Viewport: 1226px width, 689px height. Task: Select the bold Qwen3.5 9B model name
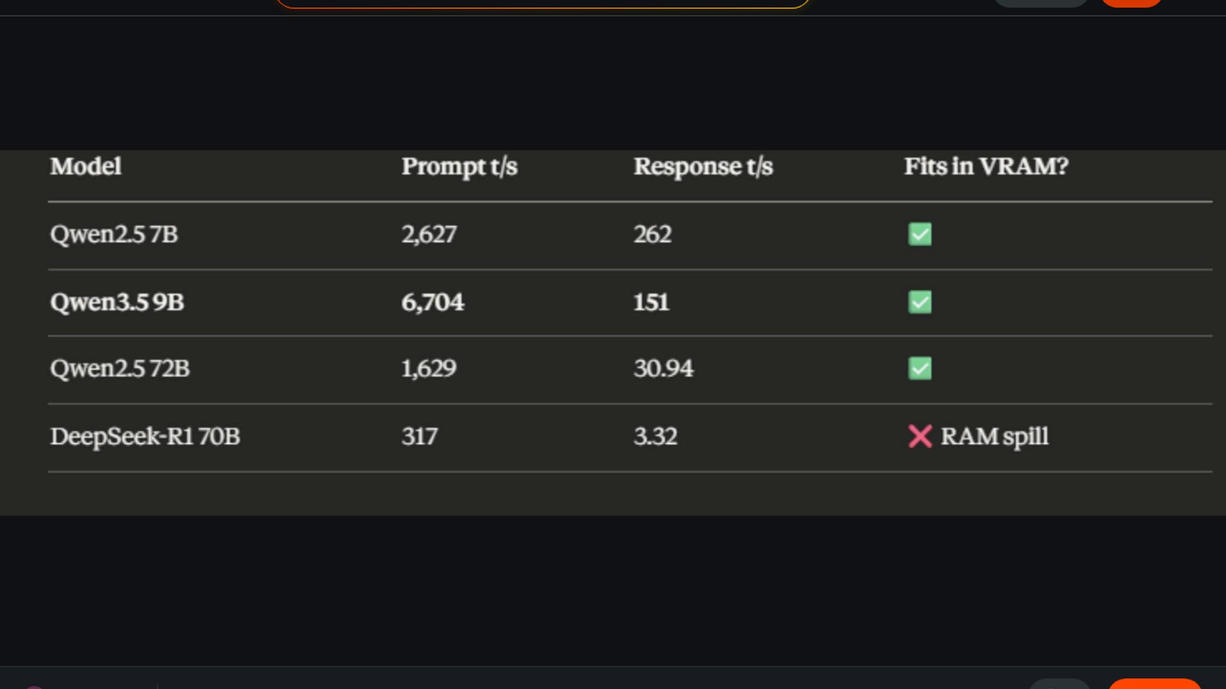[x=117, y=302]
